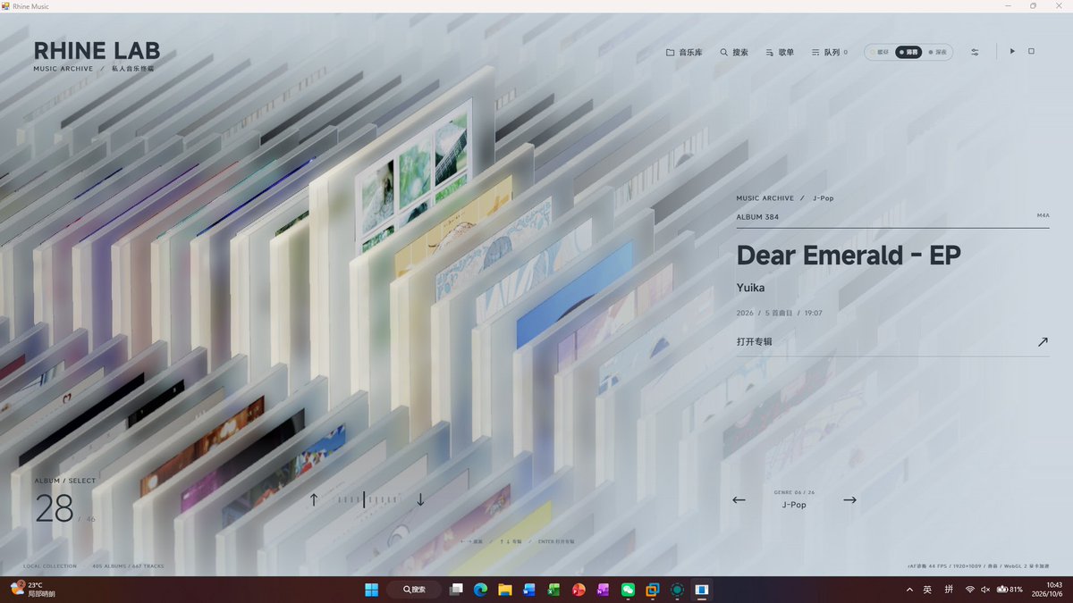This screenshot has height=603, width=1073.
Task: Open the 搜索 search panel
Action: coord(734,53)
